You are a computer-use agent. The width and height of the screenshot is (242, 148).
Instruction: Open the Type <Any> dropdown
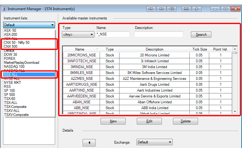pyautogui.click(x=78, y=35)
